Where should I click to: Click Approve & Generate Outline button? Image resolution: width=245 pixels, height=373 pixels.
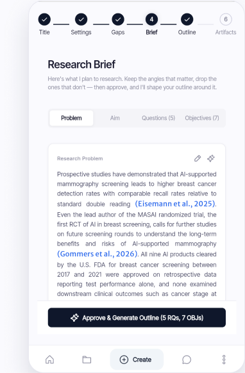(x=137, y=318)
